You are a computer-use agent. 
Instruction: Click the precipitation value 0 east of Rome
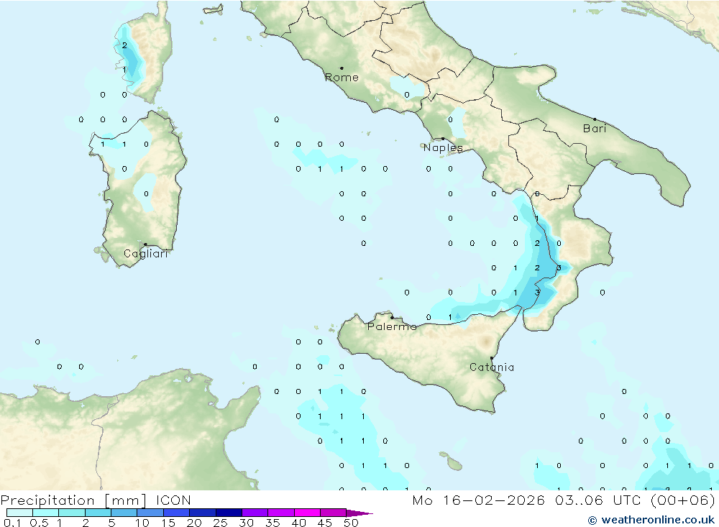point(407,95)
